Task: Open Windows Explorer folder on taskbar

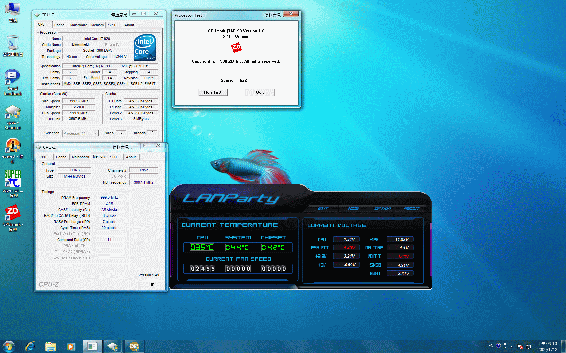Action: point(51,346)
